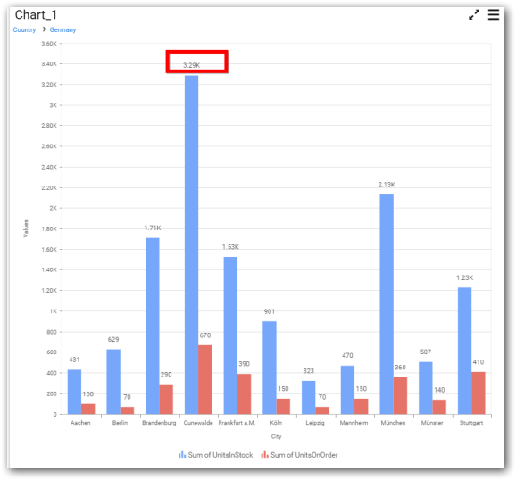Click the Cunewalde red UnitsOnOrder bar

click(205, 380)
